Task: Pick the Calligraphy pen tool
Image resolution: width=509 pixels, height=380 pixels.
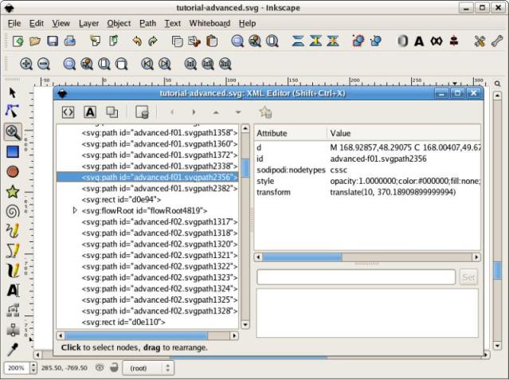Action: (12, 271)
